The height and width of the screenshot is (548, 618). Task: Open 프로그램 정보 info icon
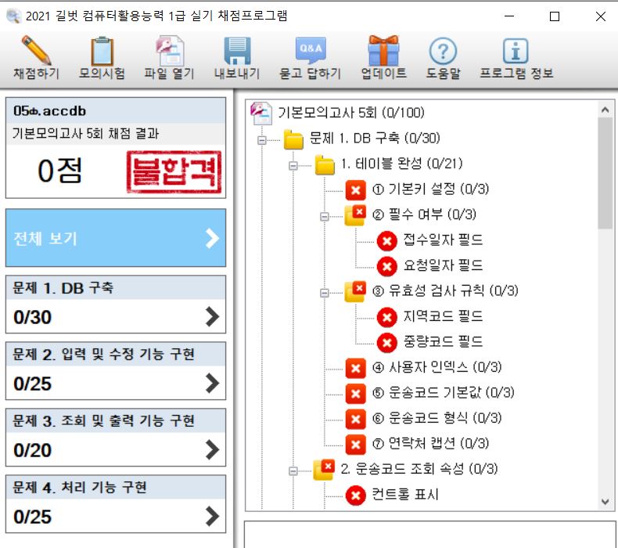516,52
